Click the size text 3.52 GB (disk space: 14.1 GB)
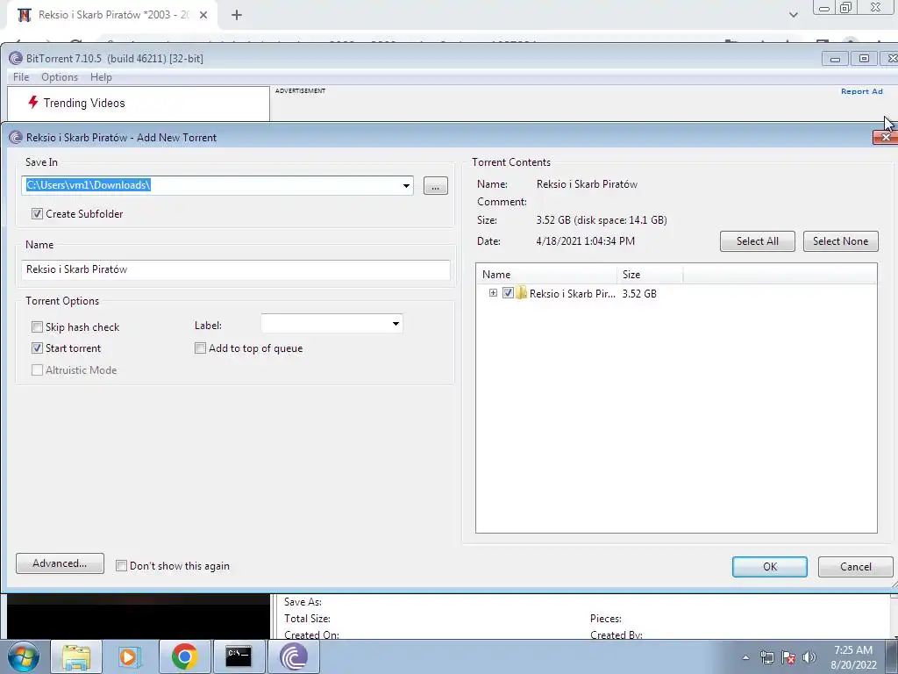The image size is (898, 674). (602, 220)
